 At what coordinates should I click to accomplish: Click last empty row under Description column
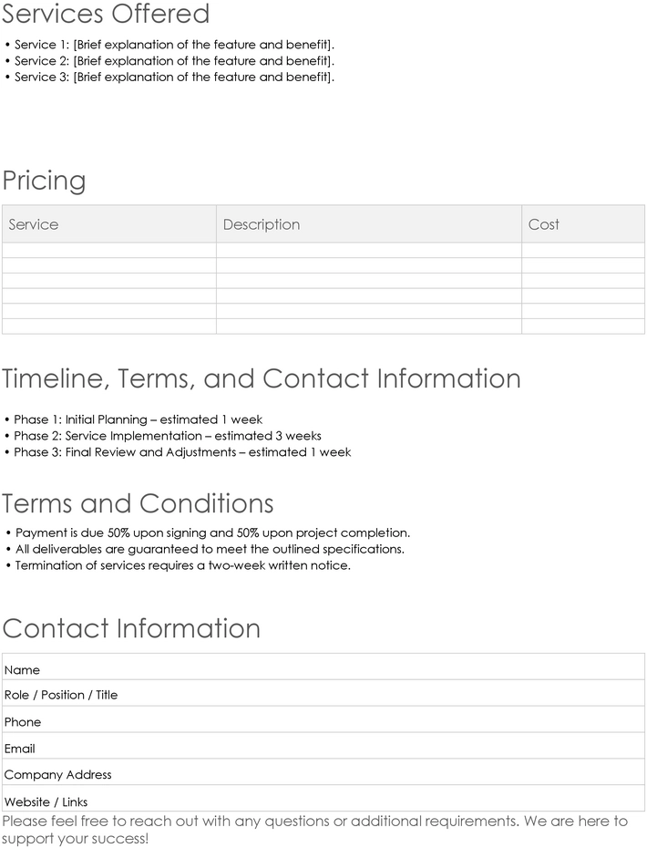click(x=369, y=326)
